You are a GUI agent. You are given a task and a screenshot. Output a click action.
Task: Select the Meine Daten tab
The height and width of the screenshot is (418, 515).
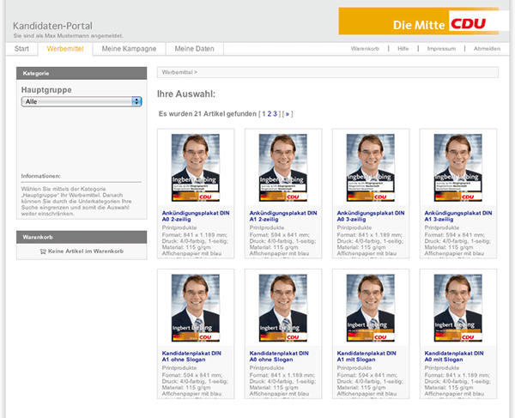pyautogui.click(x=194, y=49)
